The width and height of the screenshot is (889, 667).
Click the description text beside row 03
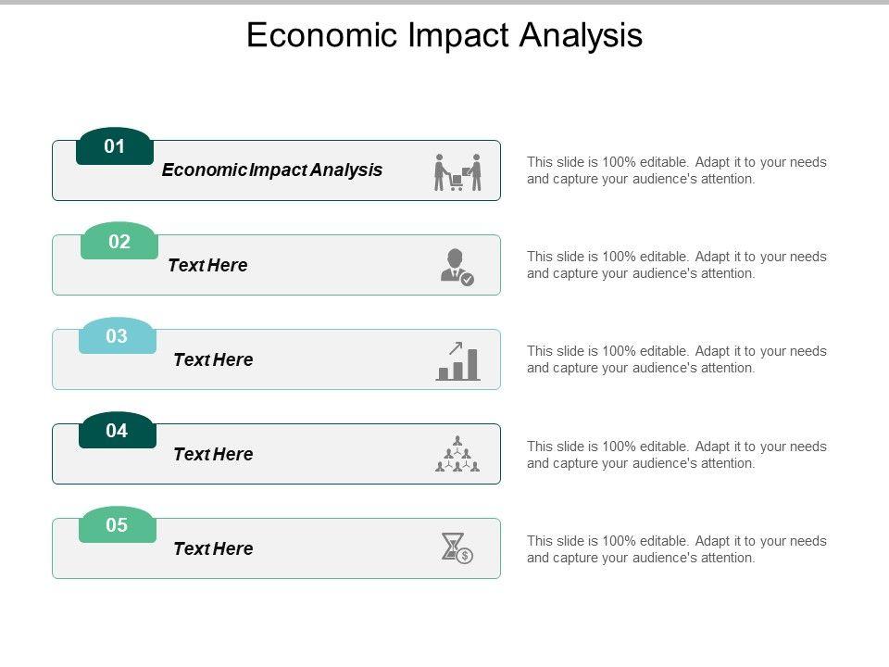677,359
